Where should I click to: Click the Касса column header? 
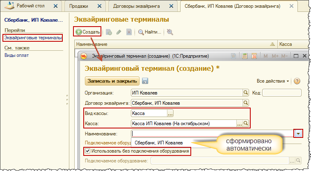tap(293, 44)
